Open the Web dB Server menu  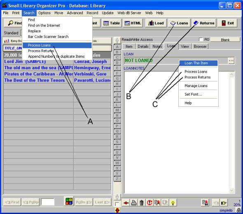tap(129, 13)
